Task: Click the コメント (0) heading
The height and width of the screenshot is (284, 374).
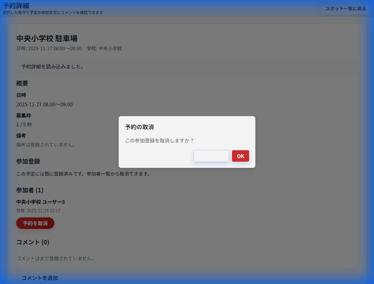Action: point(33,242)
